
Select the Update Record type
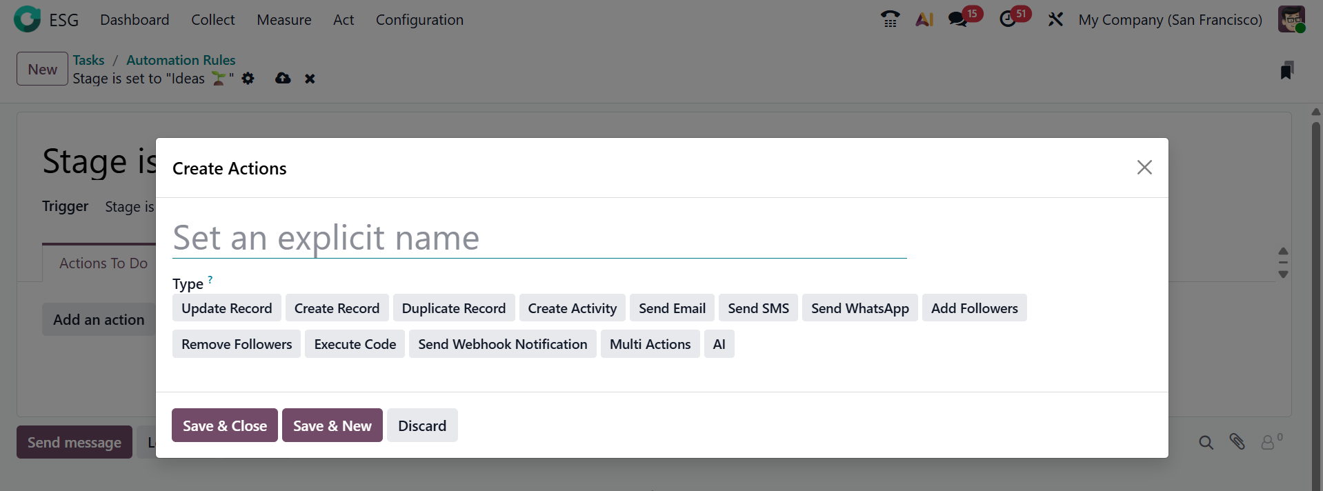tap(226, 308)
